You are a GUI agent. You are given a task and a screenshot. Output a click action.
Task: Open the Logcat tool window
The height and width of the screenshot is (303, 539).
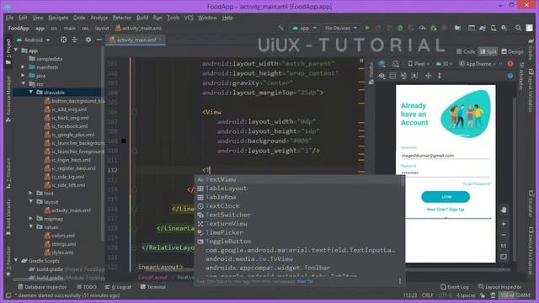118,287
